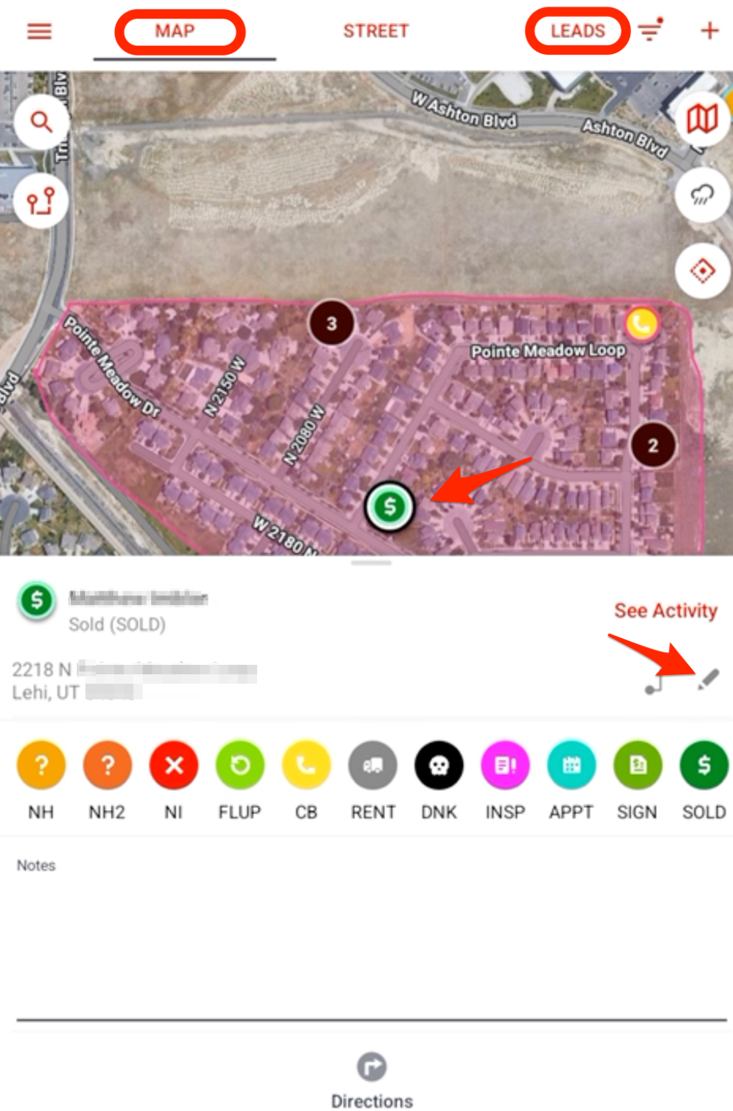Screen dimensions: 733x1111
Task: Open the route planning icon
Action: (x=41, y=201)
